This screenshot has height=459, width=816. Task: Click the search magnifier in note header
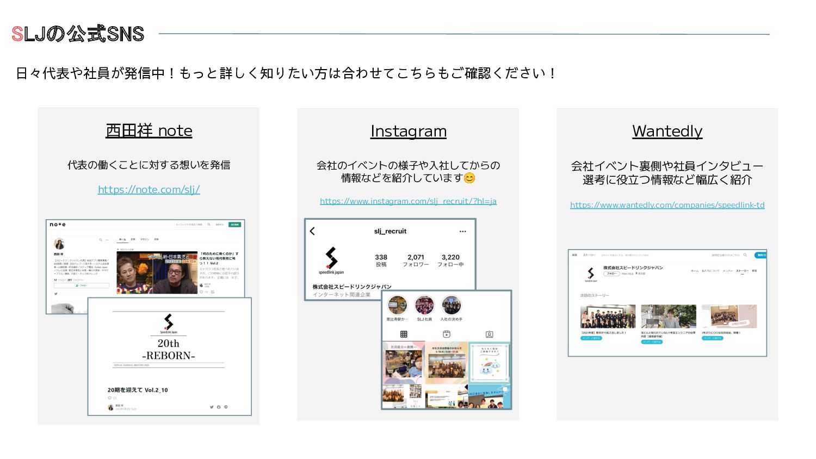209,224
